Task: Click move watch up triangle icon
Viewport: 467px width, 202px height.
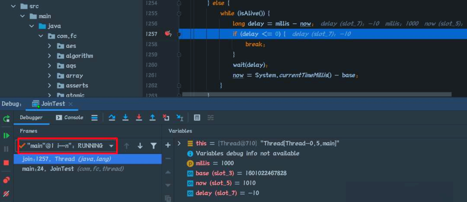Action: (x=168, y=172)
